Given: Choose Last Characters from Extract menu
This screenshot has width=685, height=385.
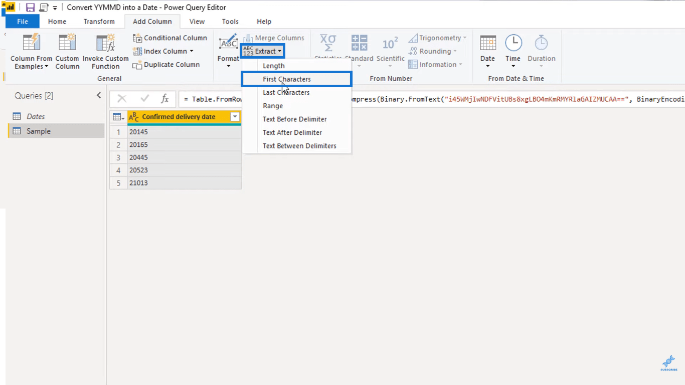Looking at the screenshot, I should point(286,92).
